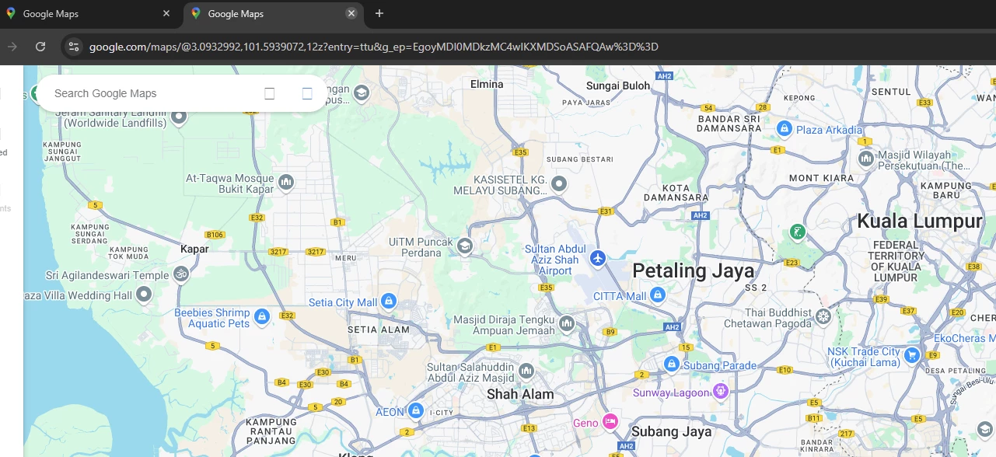Switch to the first Google Maps tab
This screenshot has width=996, height=457.
point(87,14)
